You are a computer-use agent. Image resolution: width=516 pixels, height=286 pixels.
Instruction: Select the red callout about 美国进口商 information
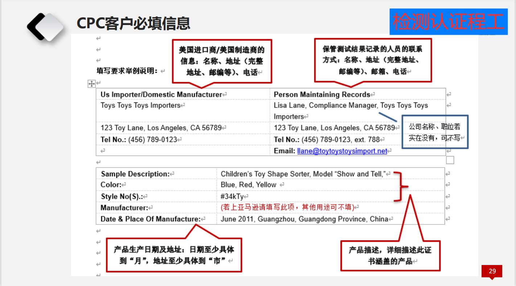coord(221,61)
